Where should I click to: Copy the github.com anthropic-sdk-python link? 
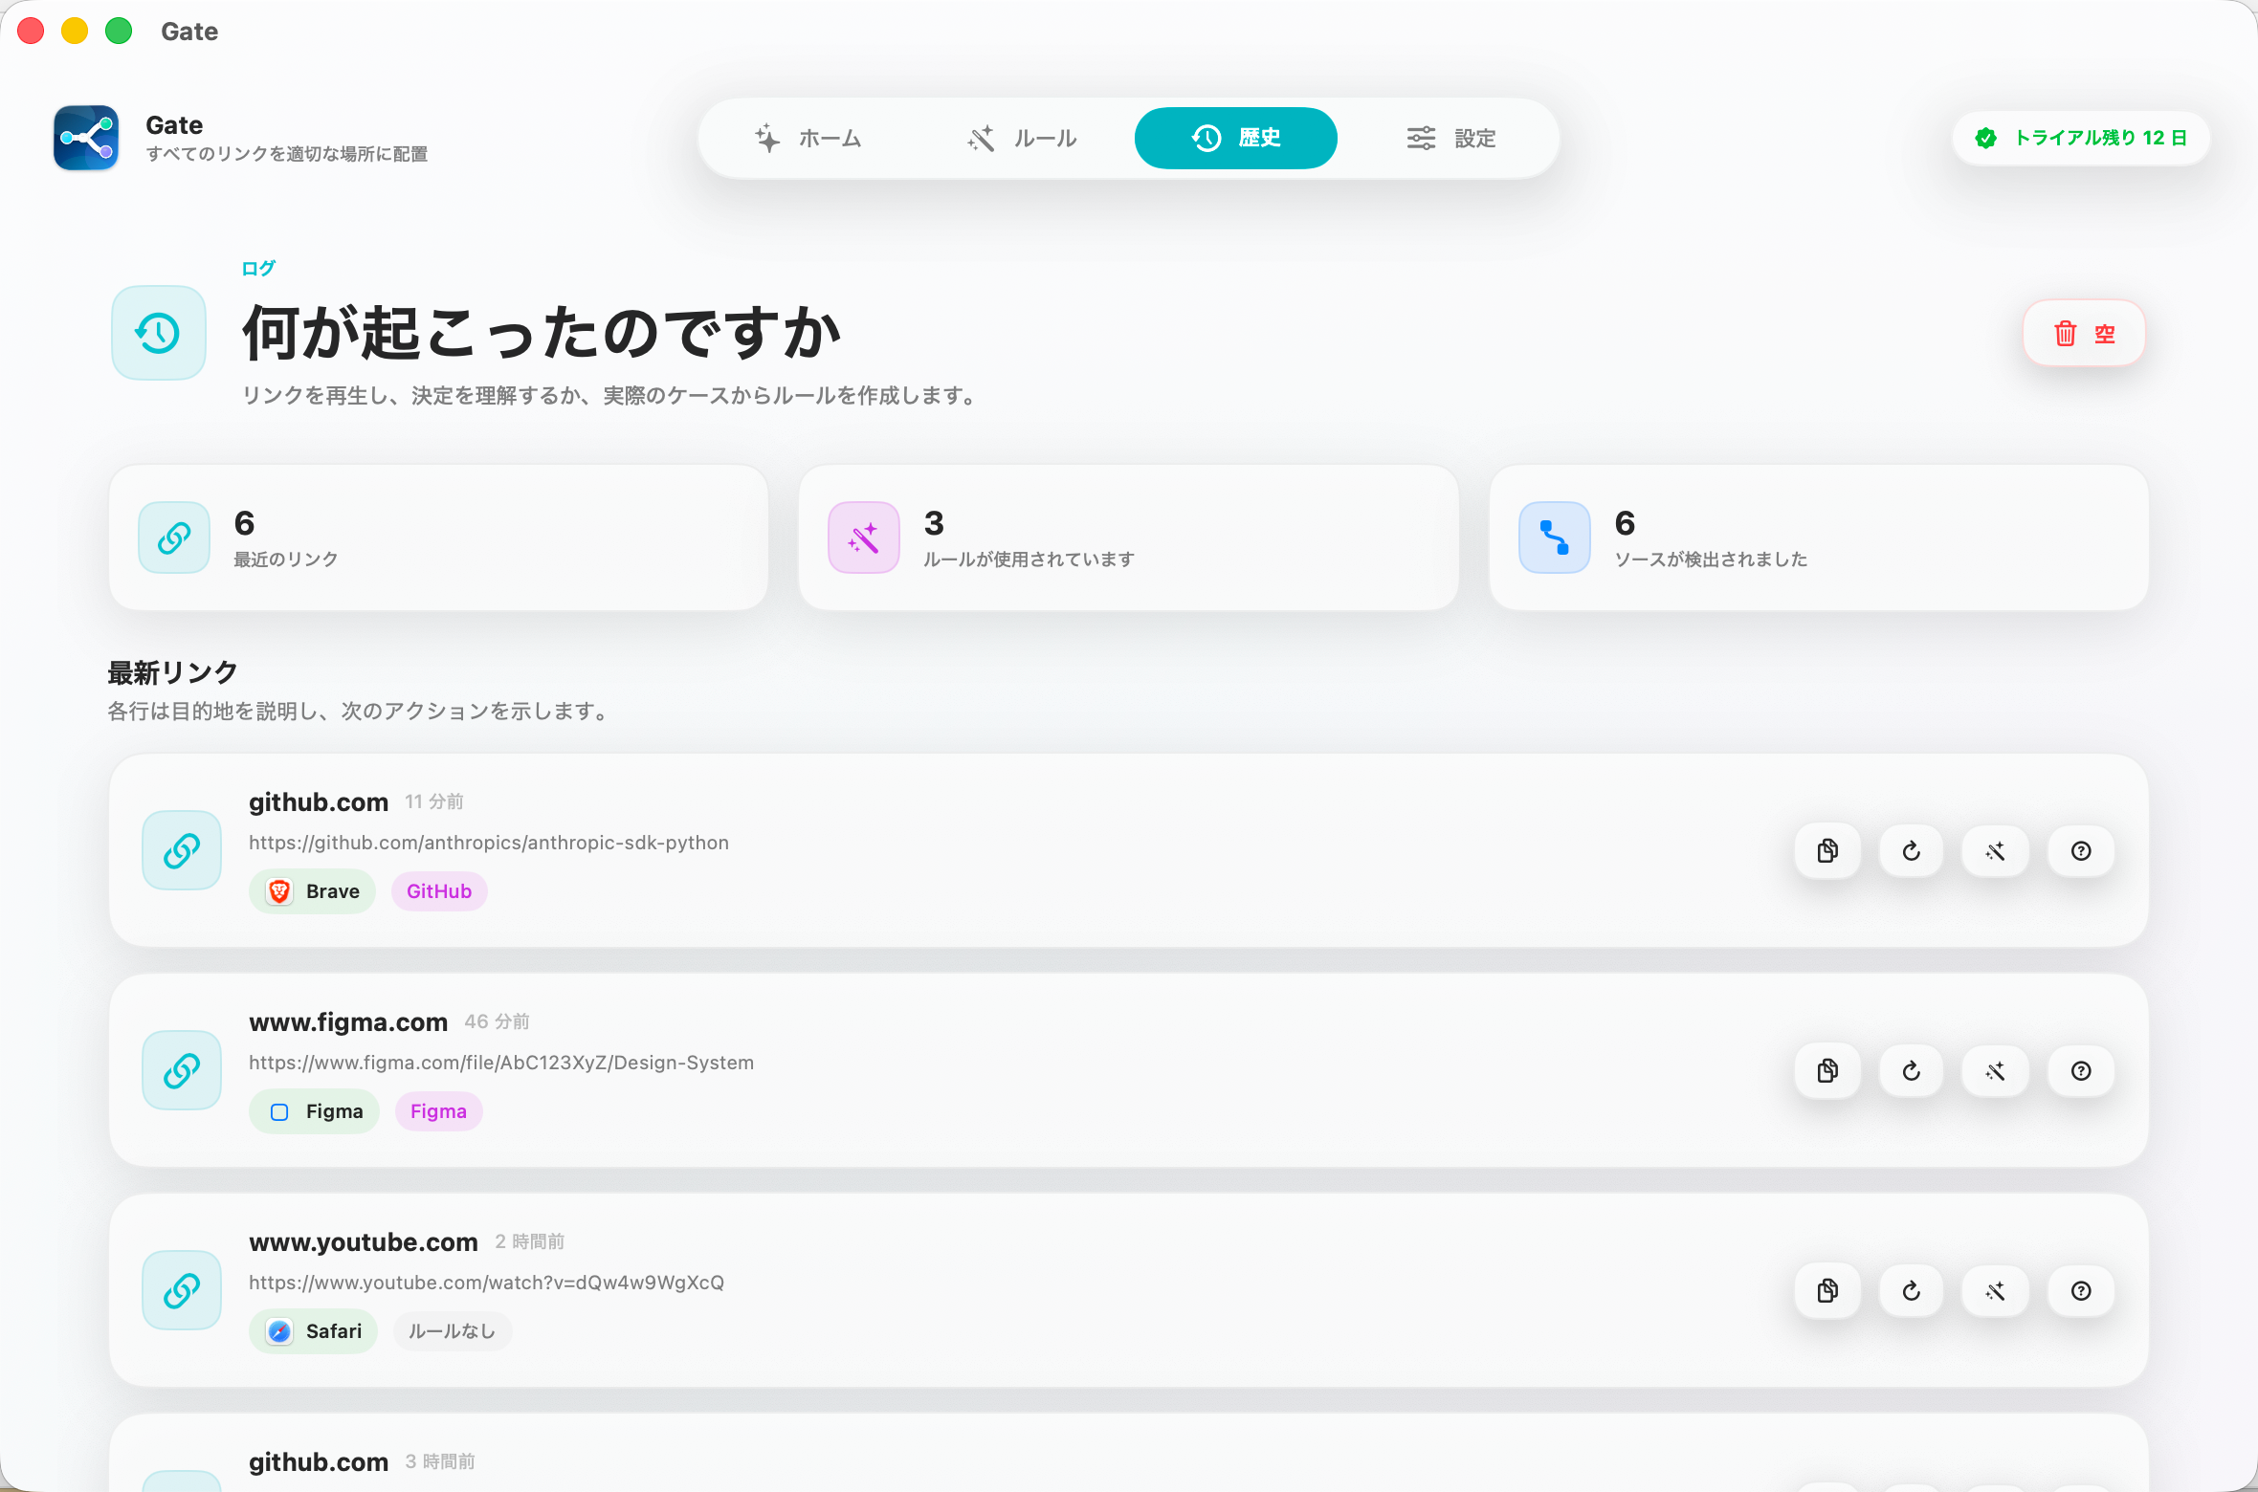click(1827, 851)
